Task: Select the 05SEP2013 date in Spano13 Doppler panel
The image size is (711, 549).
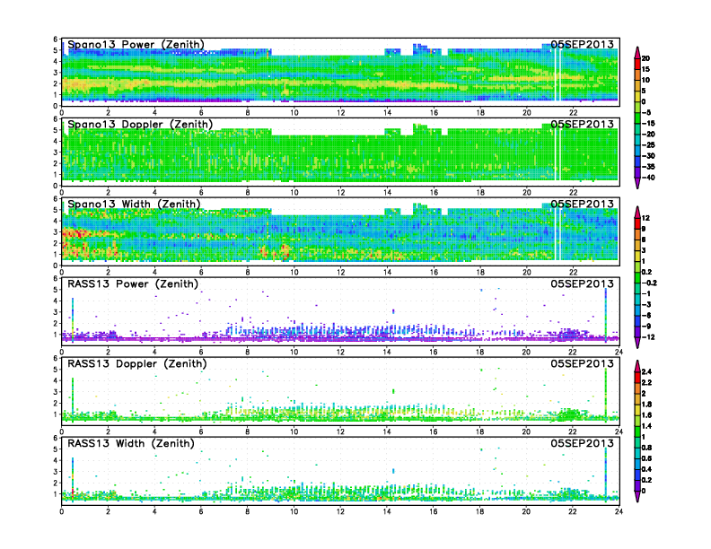Action: (x=583, y=124)
